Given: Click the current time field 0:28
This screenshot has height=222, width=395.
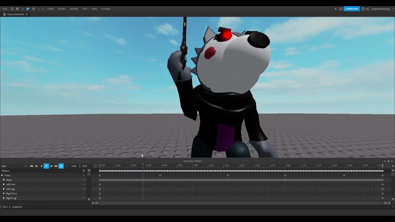Looking at the screenshot, I should pos(74,166).
